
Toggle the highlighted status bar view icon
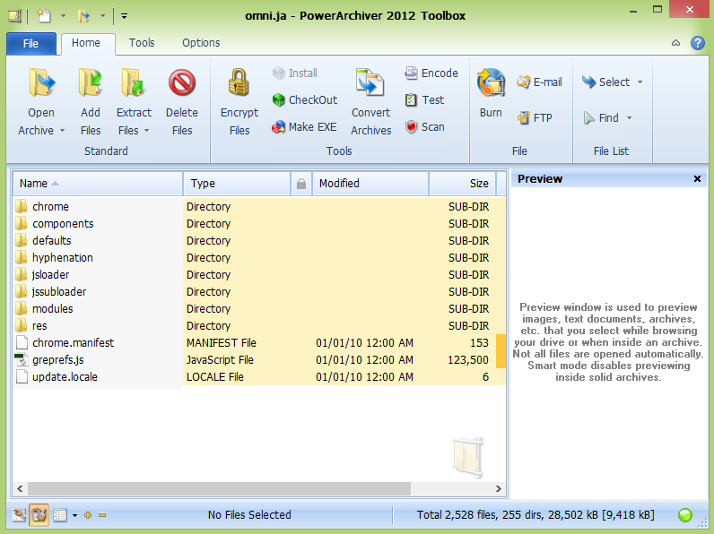pos(39,515)
